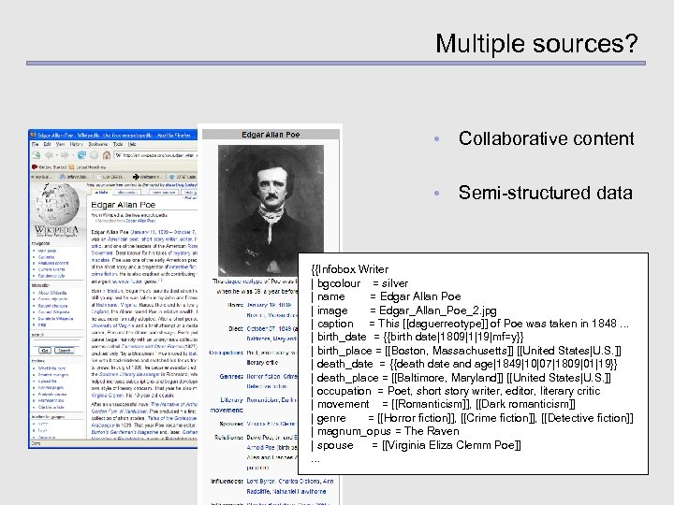
Task: Open the File menu in Firefox
Action: click(36, 144)
